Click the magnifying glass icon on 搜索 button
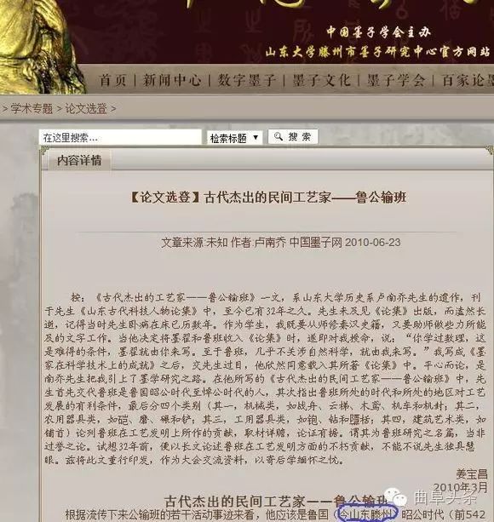 [x=278, y=136]
